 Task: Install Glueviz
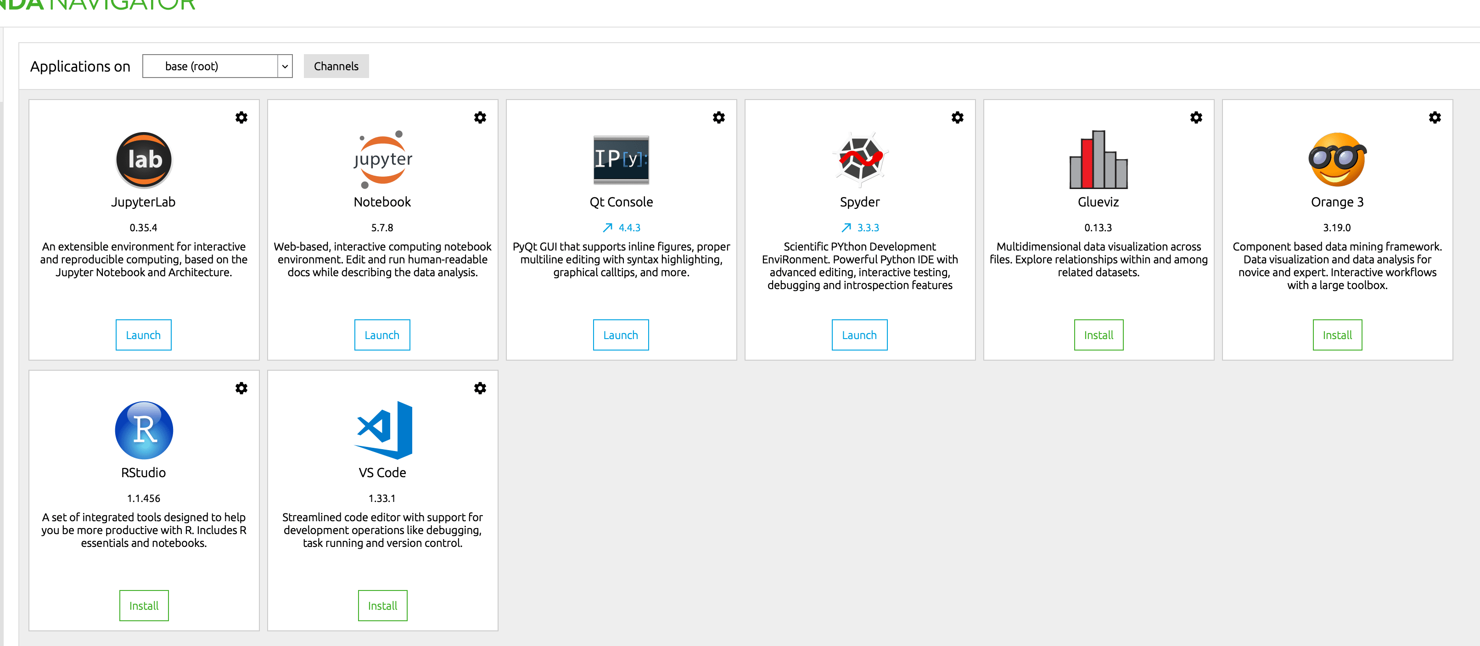[1099, 335]
